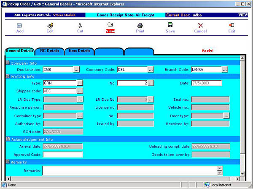Click the Approval Code input field
This screenshot has height=189, width=253.
63,155
